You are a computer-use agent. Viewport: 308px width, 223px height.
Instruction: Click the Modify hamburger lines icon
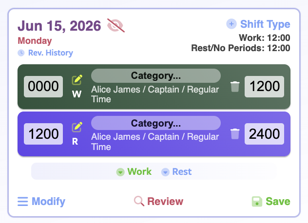tap(22, 202)
